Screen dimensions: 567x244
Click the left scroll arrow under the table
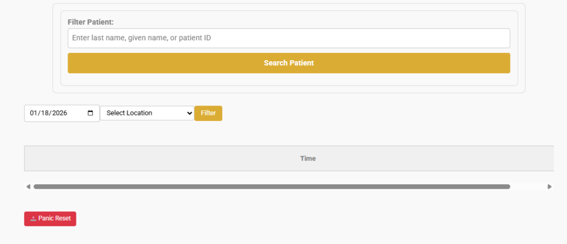(28, 187)
